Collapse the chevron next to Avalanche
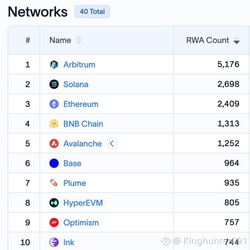 [x=112, y=144]
